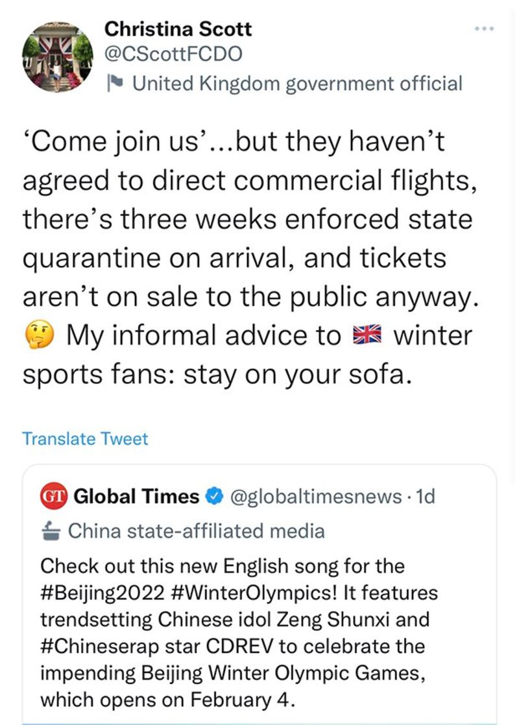
Task: Click the thinking face emoji
Action: pyautogui.click(x=39, y=335)
